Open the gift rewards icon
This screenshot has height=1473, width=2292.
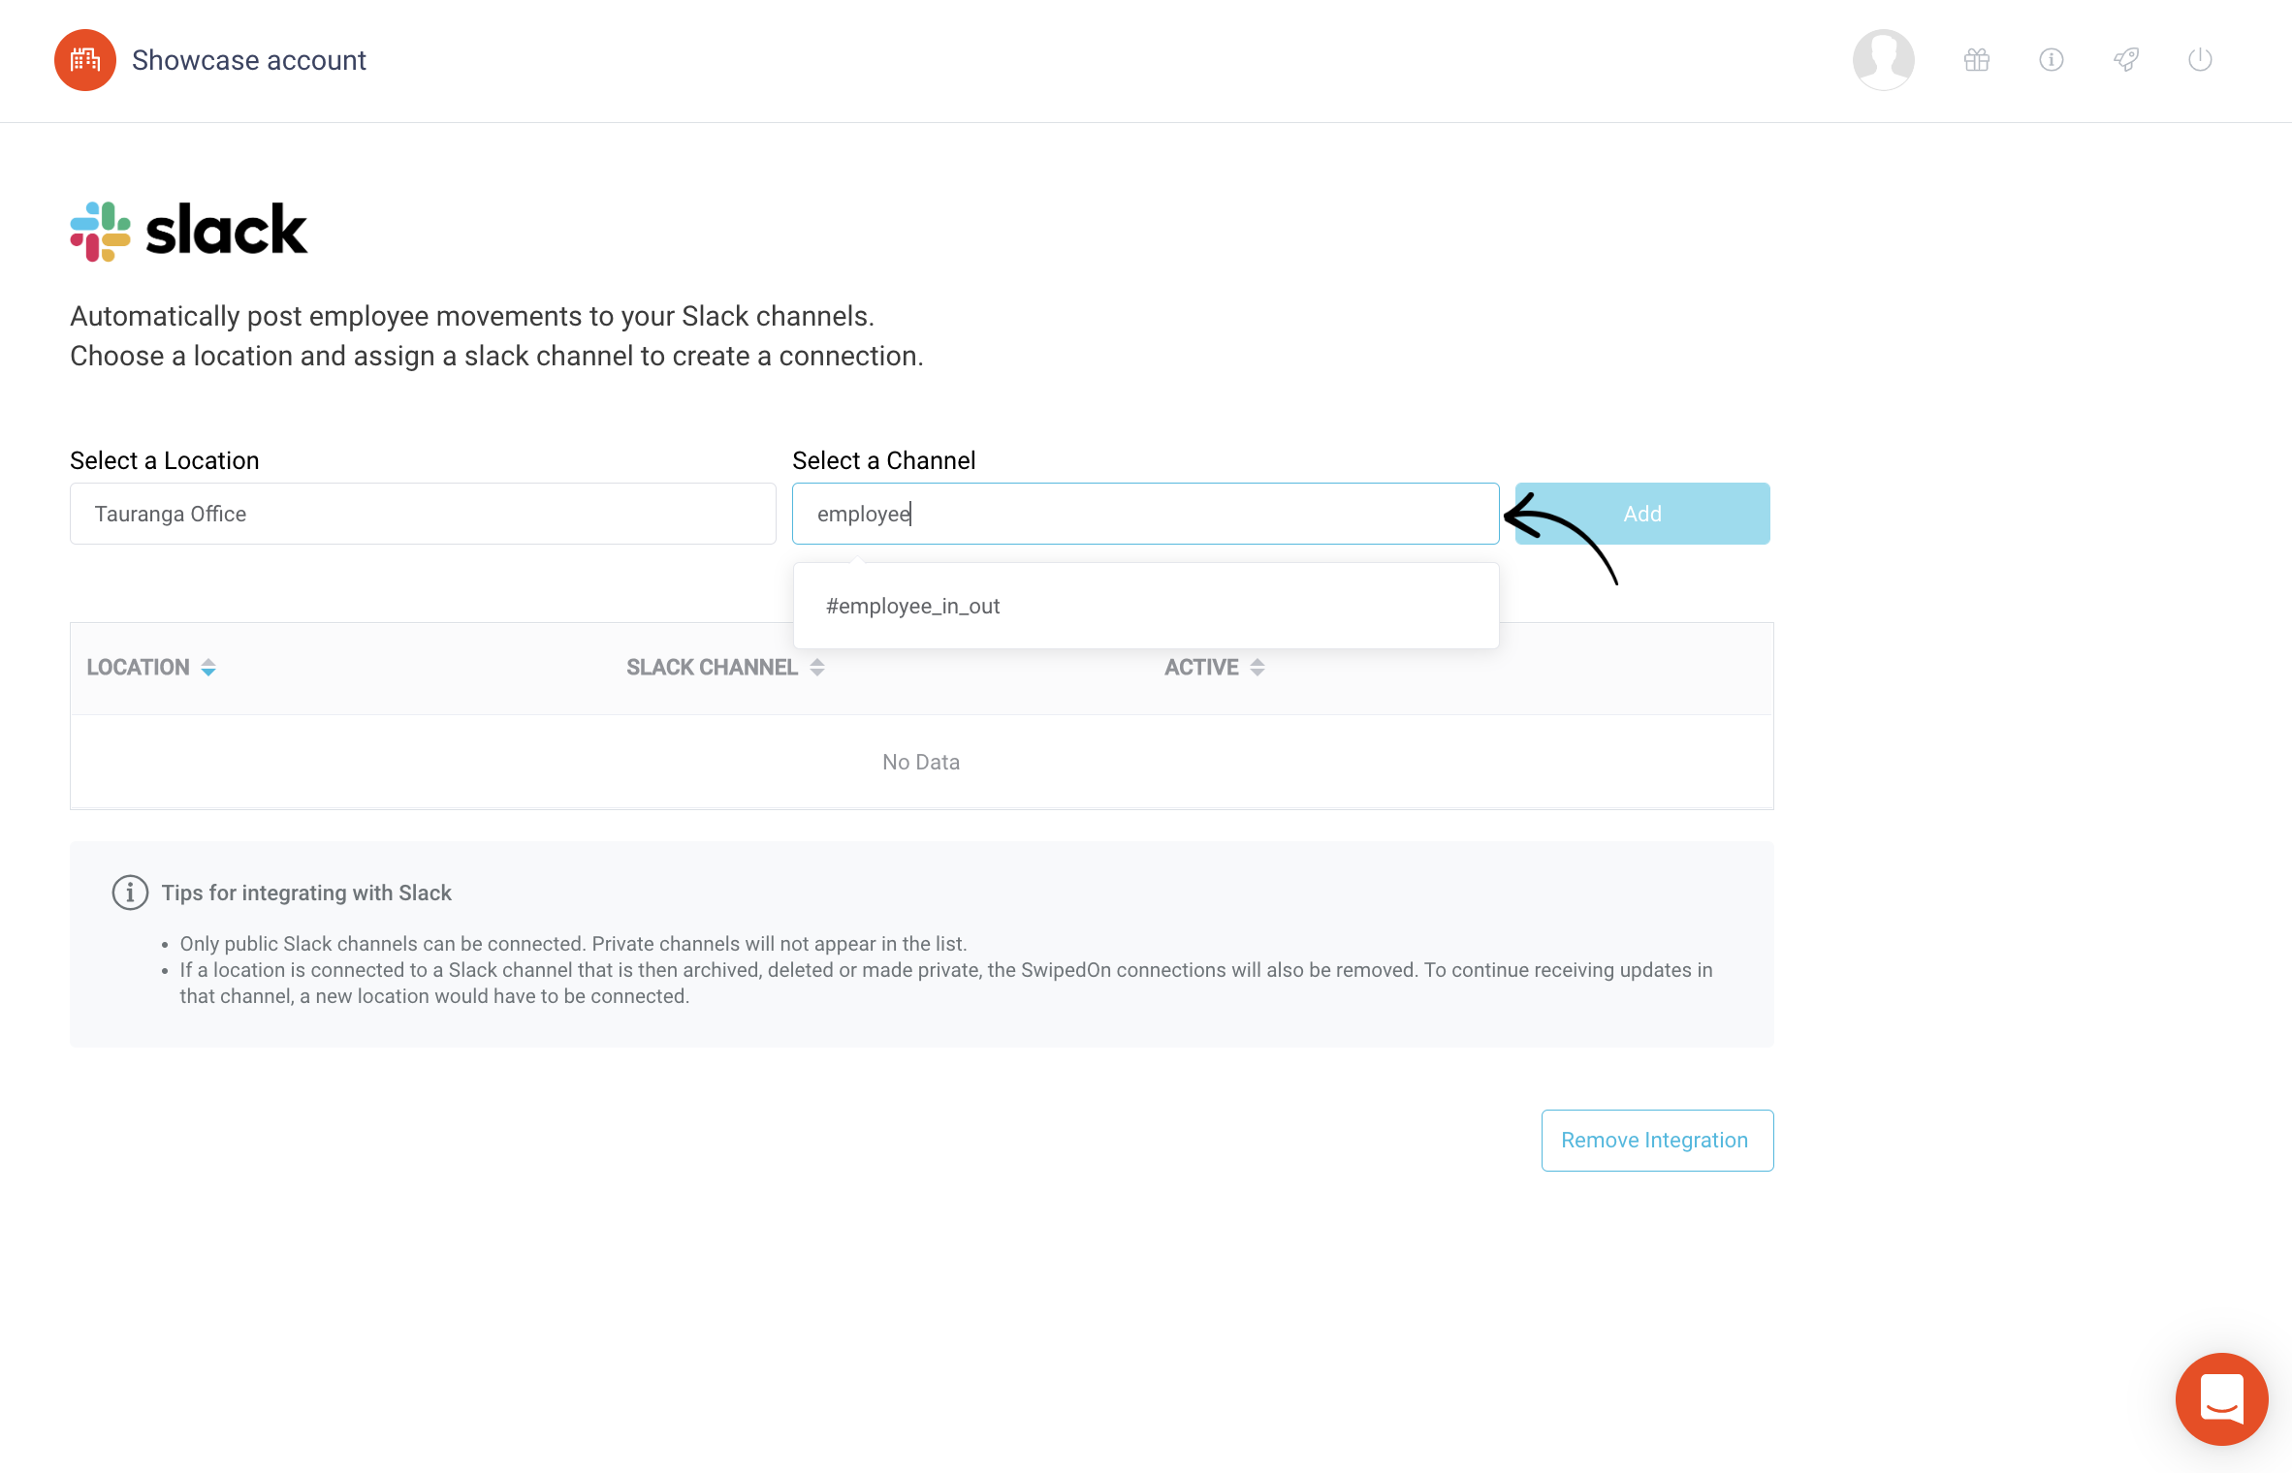pos(1977,60)
